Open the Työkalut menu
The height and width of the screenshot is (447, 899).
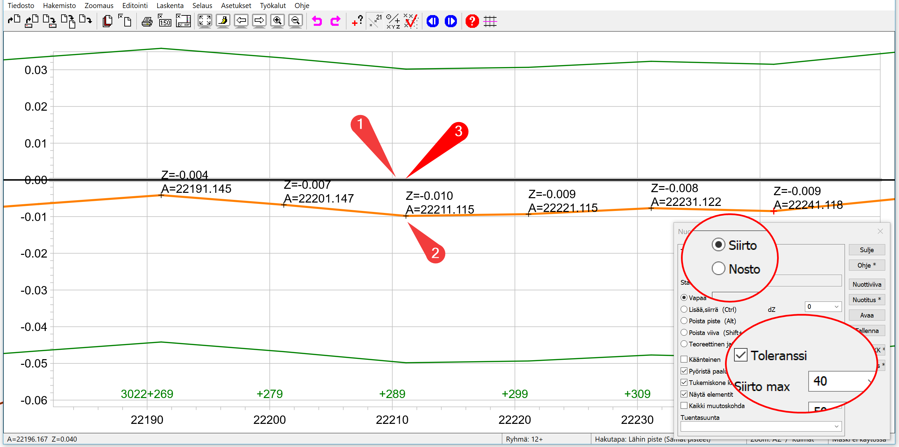(272, 6)
